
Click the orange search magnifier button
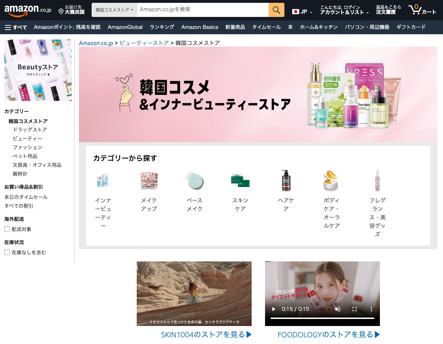click(276, 10)
